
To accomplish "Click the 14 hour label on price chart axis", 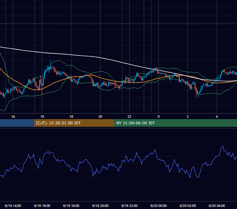I will pos(13,117).
